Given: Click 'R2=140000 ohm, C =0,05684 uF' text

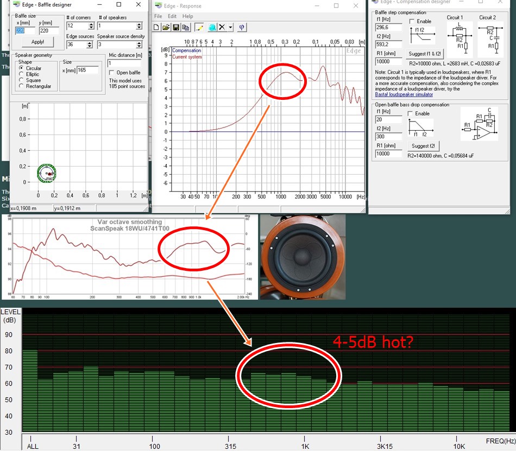Looking at the screenshot, I should tap(441, 156).
